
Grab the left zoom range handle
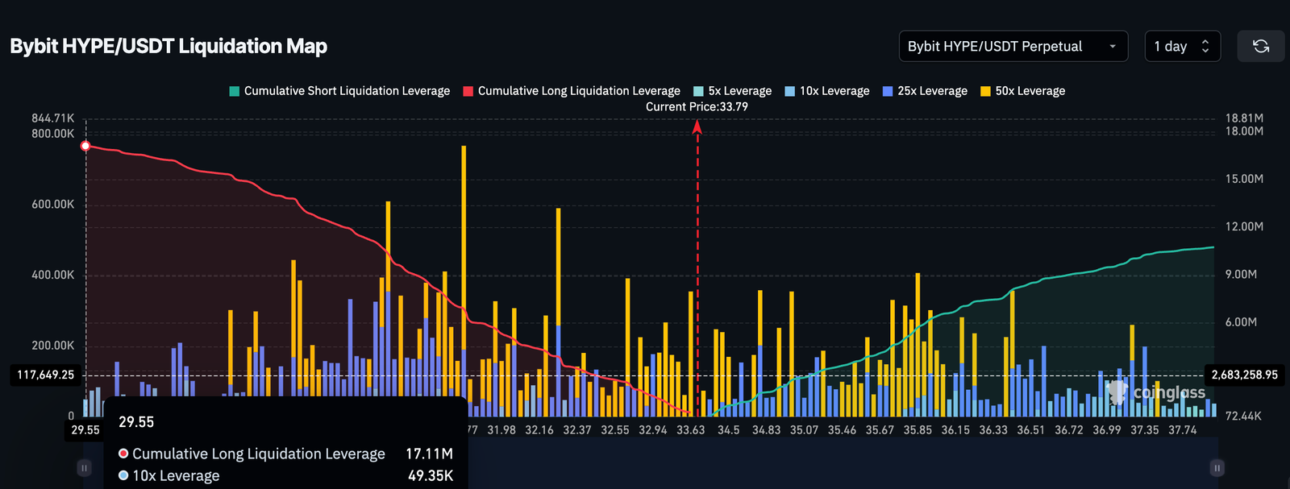(84, 467)
